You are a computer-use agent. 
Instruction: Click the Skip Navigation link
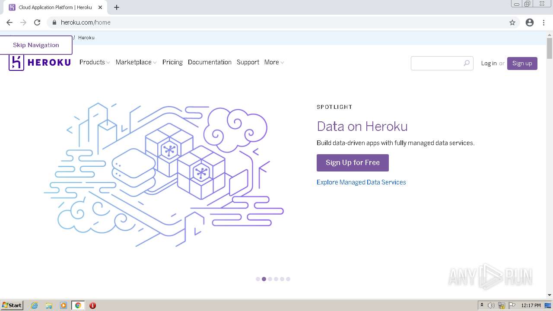pyautogui.click(x=36, y=45)
